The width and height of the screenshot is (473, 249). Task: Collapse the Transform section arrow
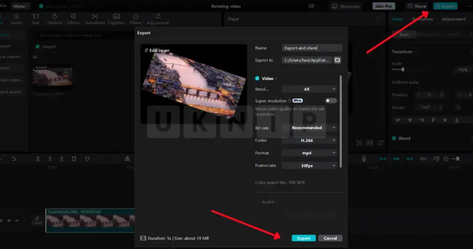[x=416, y=52]
